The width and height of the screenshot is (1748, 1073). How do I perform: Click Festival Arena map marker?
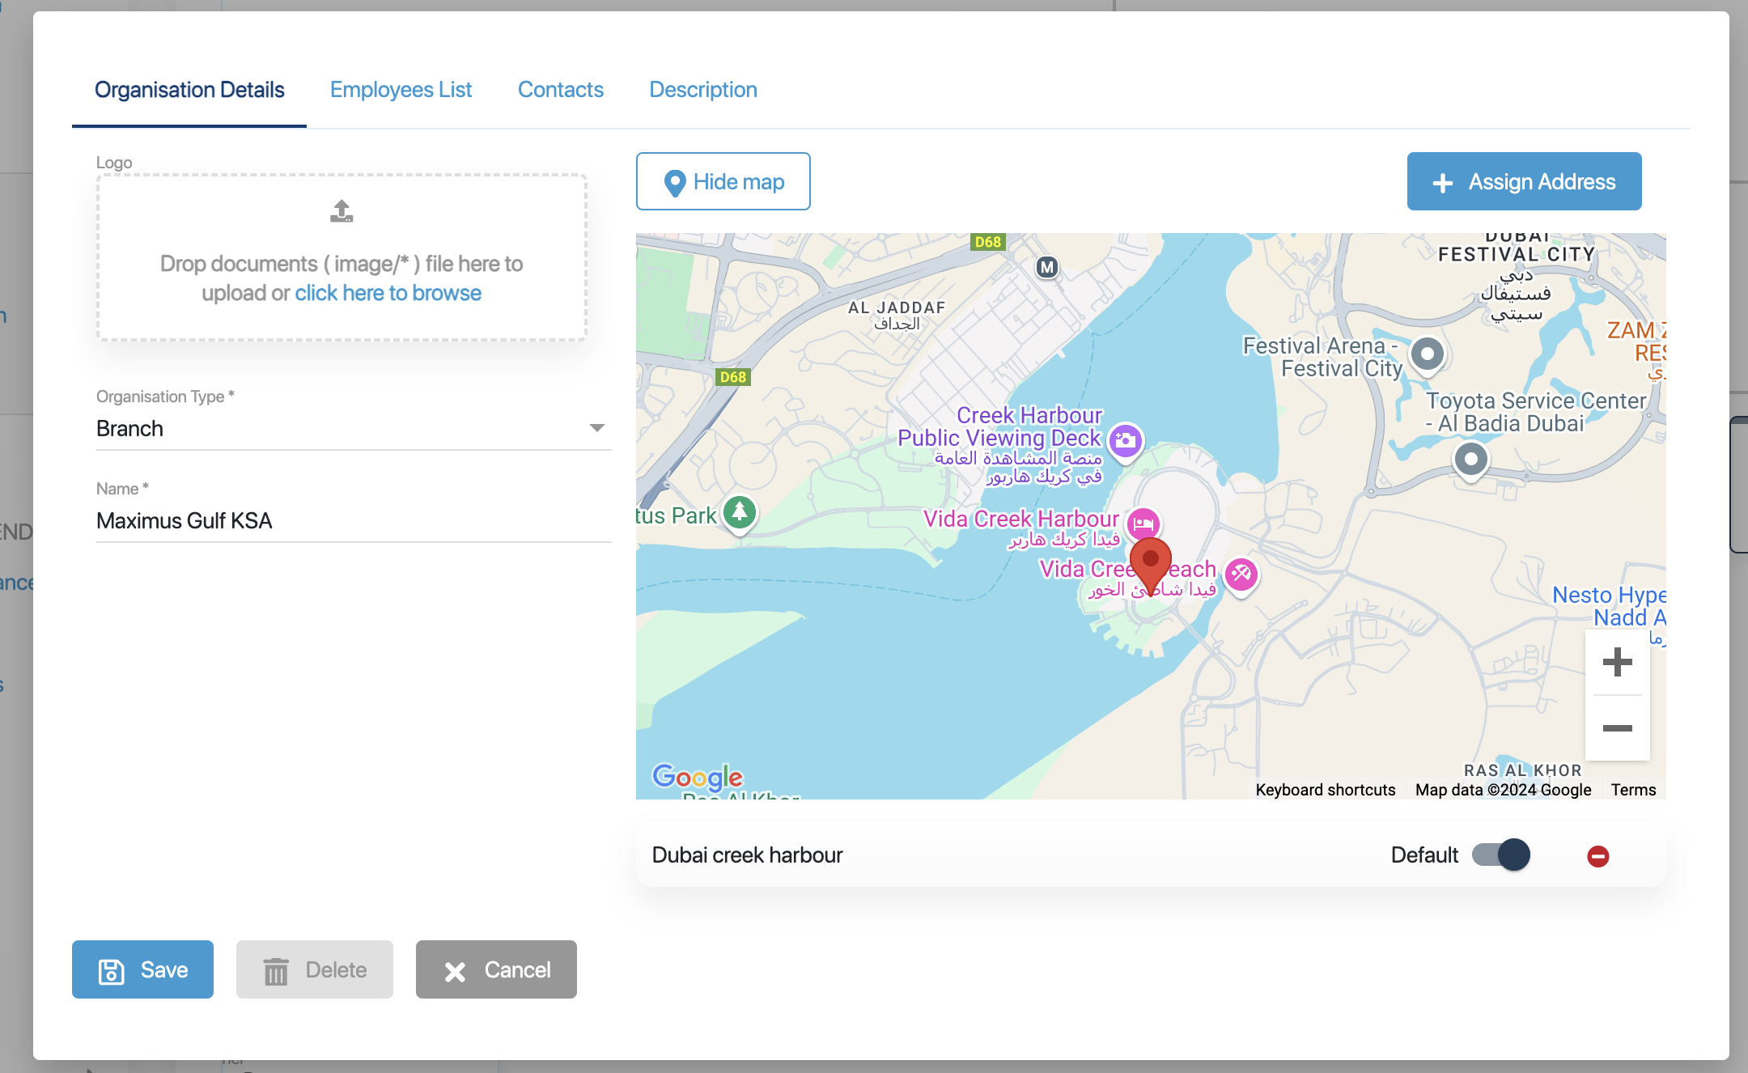(1428, 355)
